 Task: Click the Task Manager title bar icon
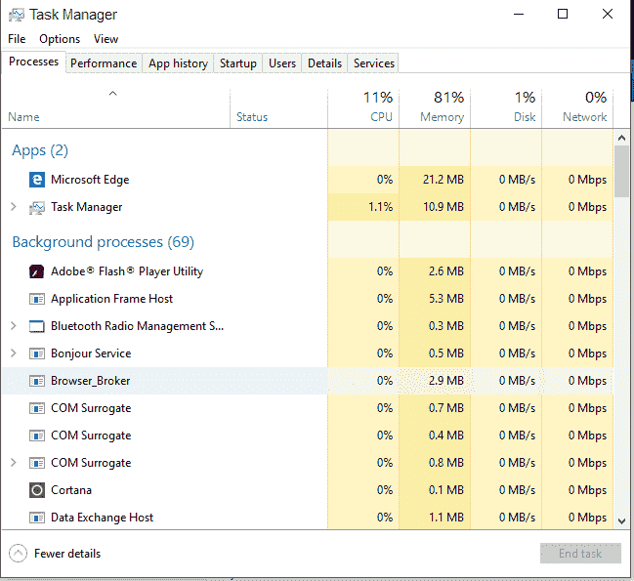17,15
